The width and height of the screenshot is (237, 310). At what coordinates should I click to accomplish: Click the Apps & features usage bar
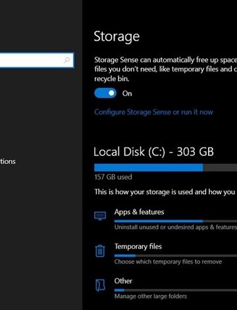point(176,221)
